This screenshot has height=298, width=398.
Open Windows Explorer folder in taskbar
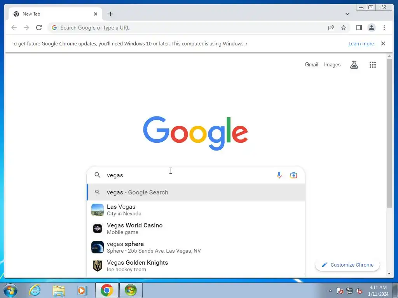click(59, 290)
